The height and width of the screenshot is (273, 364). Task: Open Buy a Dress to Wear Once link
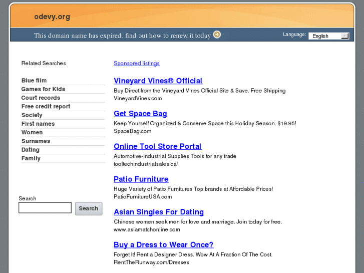[163, 244]
